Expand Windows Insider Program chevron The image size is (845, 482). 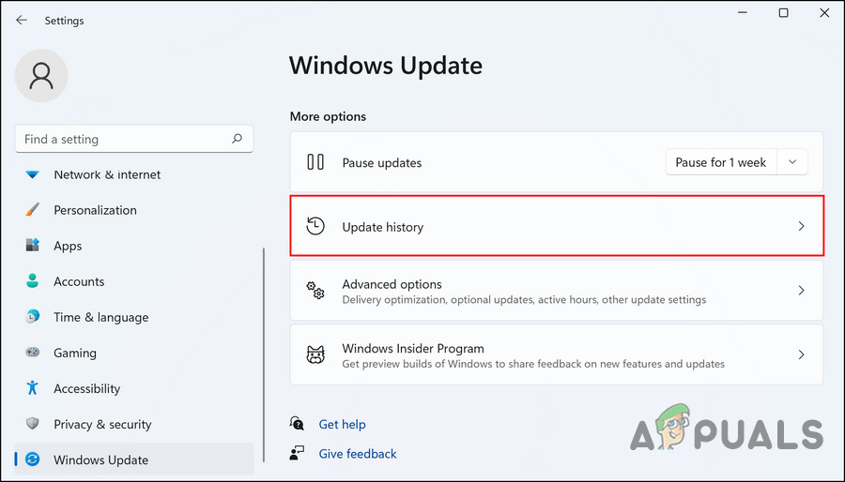click(x=801, y=355)
